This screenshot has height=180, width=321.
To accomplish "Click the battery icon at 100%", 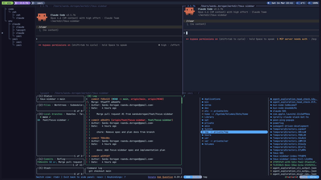I will 310,2.
